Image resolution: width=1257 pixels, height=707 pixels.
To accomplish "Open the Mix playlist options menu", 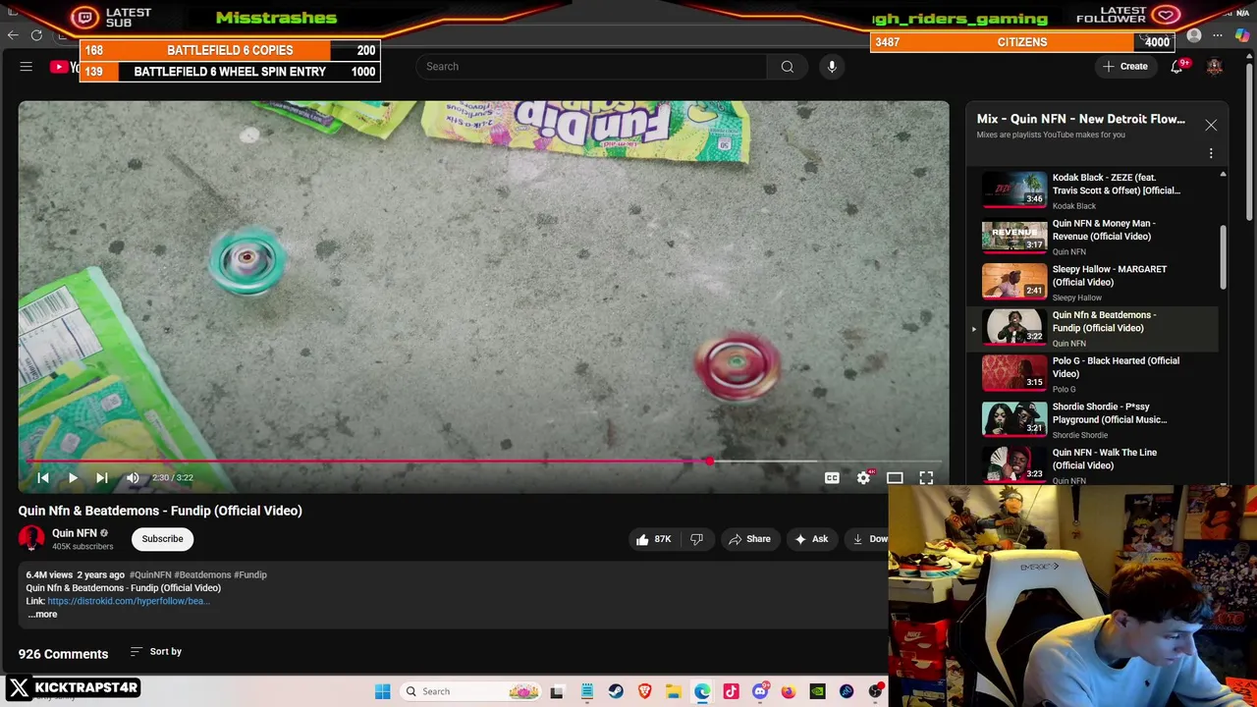I will click(x=1211, y=154).
